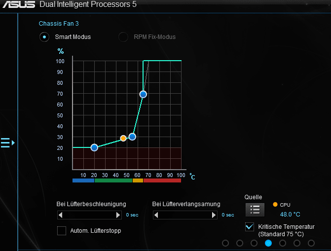This screenshot has width=331, height=251.
Task: Open the Quelle source list button
Action: pyautogui.click(x=255, y=210)
